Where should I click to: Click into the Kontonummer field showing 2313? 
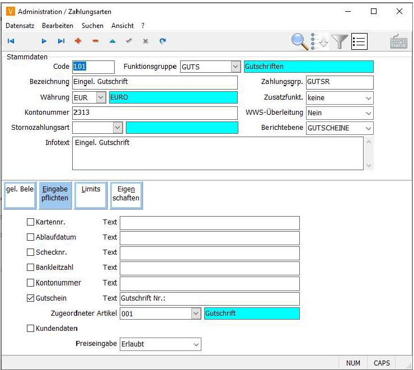pyautogui.click(x=155, y=113)
